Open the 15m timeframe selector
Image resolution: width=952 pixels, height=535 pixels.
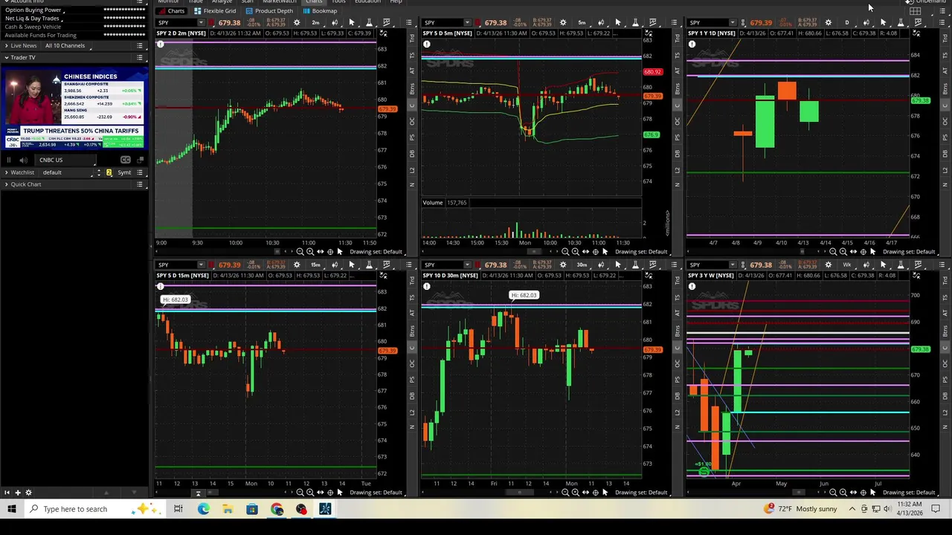[x=315, y=265]
